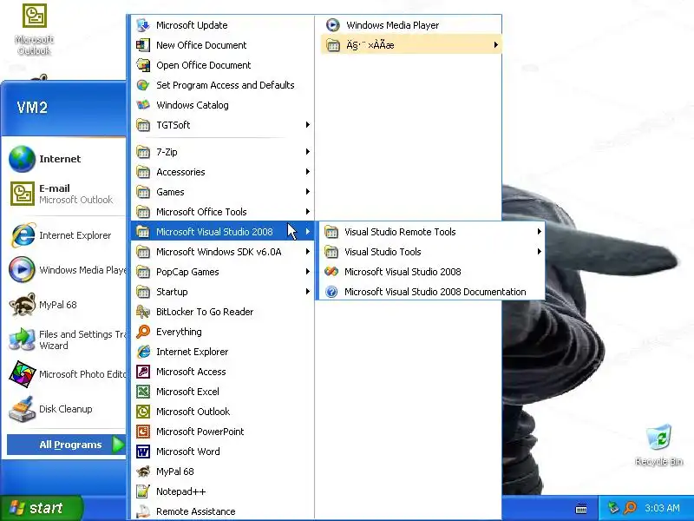Expand the Startup submenu arrow

(x=308, y=292)
